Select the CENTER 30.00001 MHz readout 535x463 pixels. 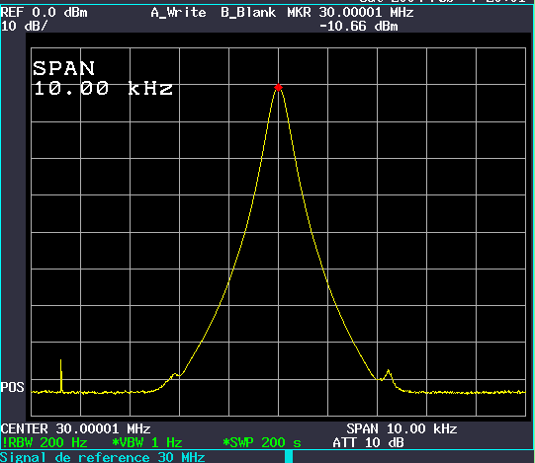click(x=76, y=428)
